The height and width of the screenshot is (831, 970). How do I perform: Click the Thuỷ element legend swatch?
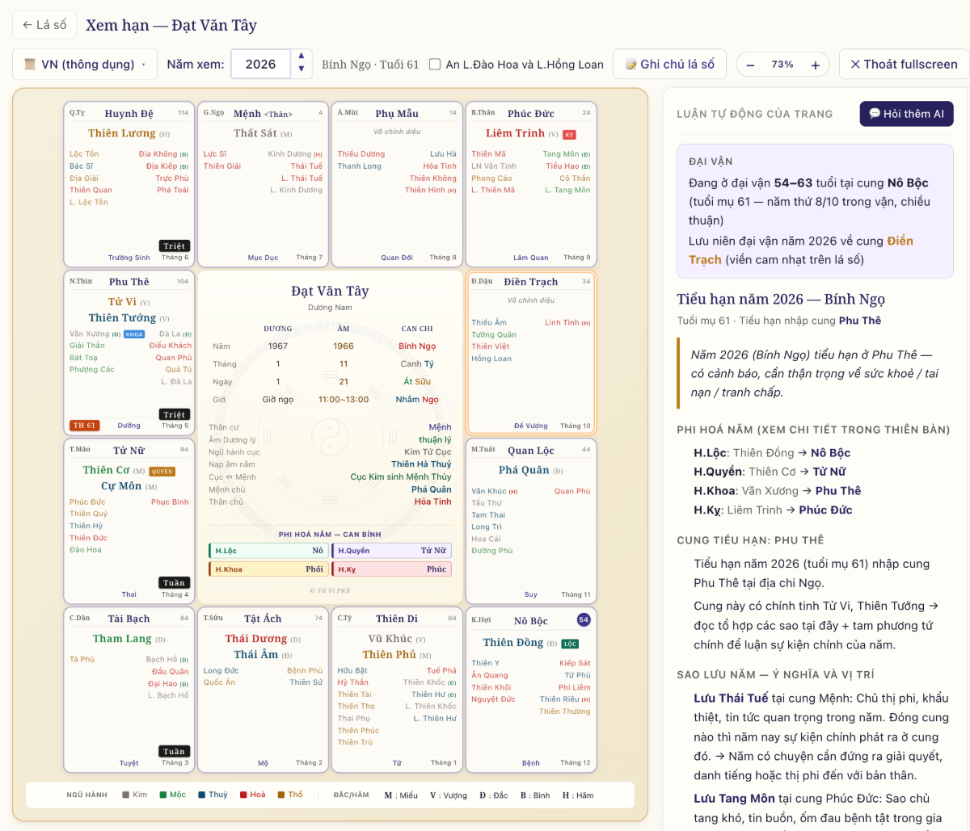(202, 795)
